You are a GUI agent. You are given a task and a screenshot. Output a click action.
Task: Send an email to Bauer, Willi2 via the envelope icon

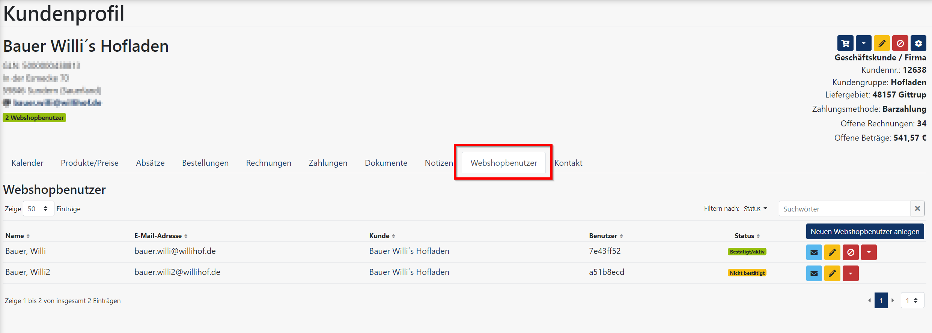814,273
